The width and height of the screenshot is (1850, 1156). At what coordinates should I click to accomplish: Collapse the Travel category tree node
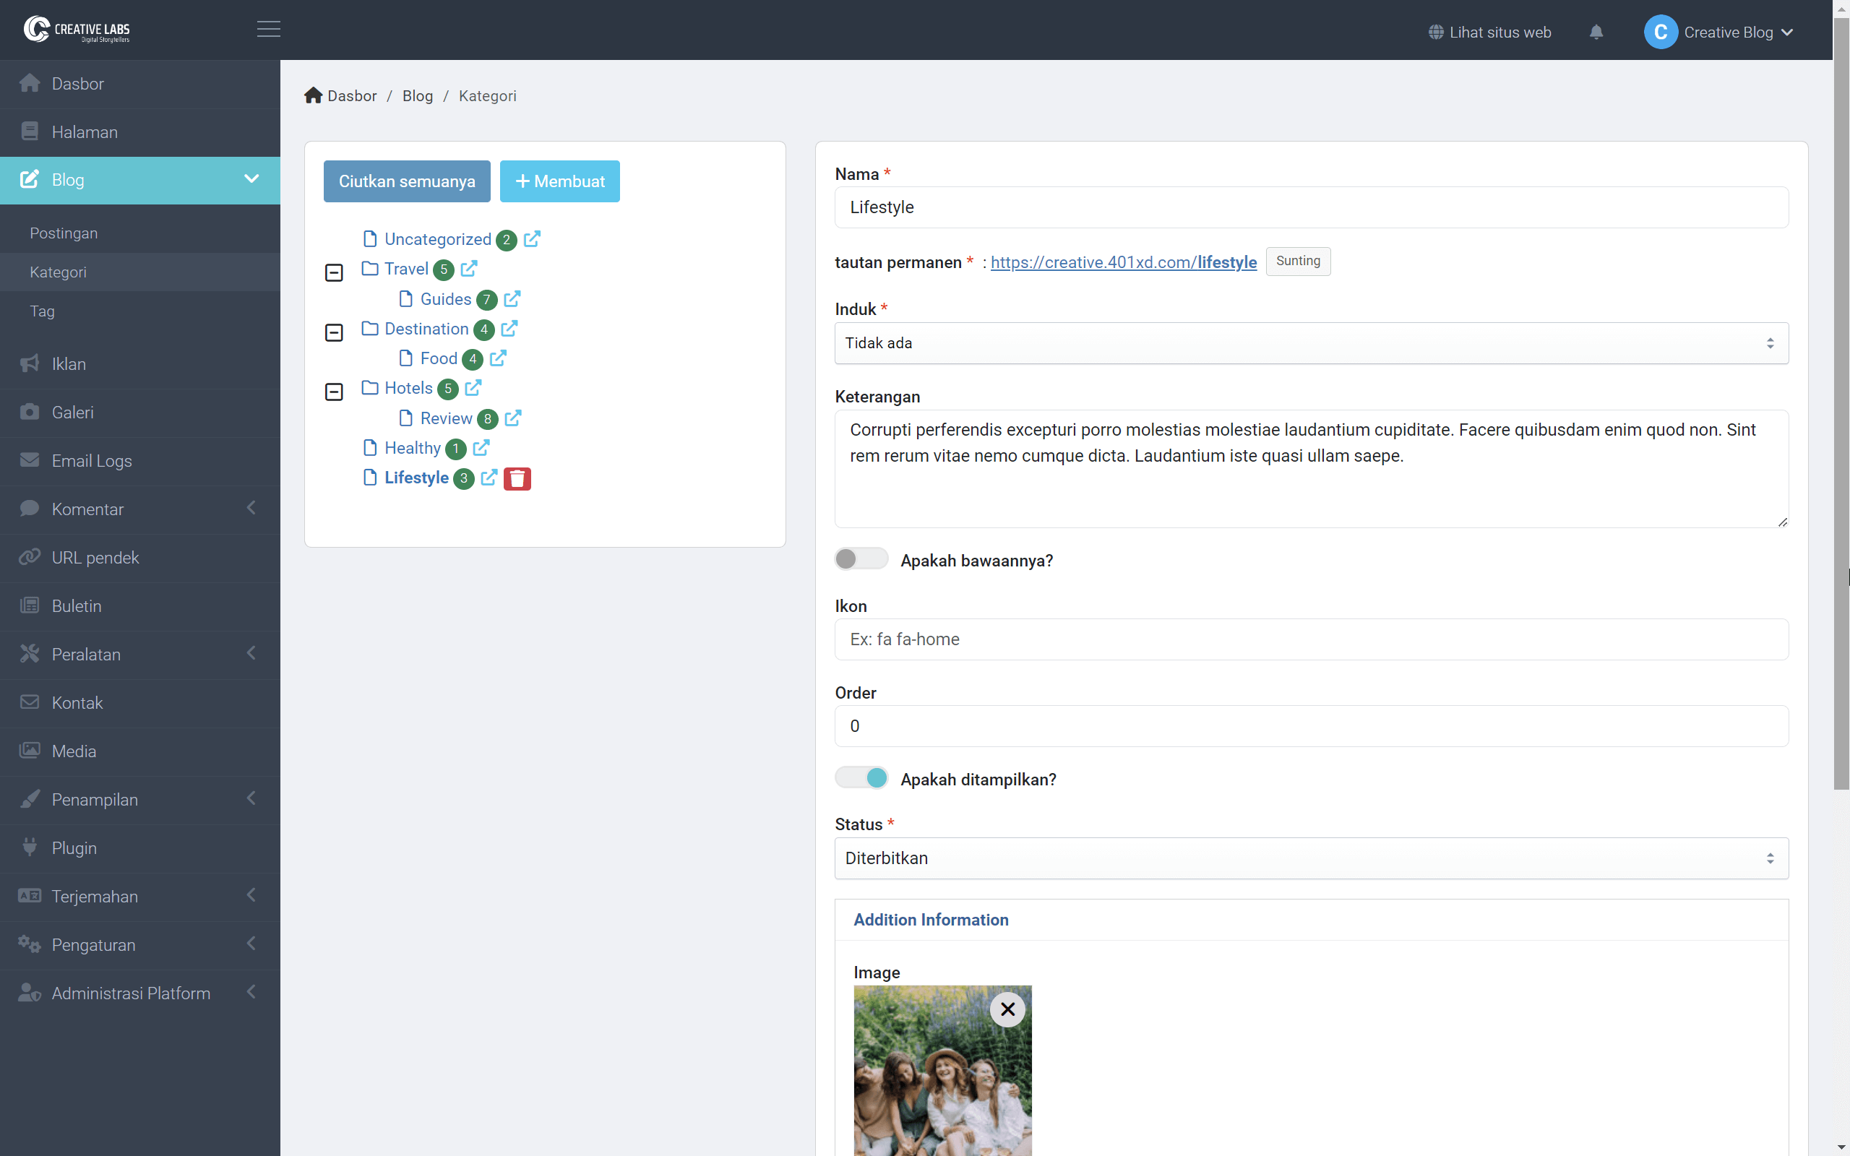point(334,272)
